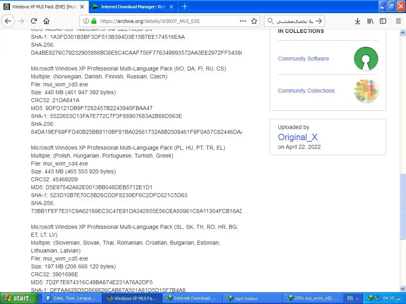Click the archive.org address bar
This screenshot has height=304, width=406.
tap(170, 21)
